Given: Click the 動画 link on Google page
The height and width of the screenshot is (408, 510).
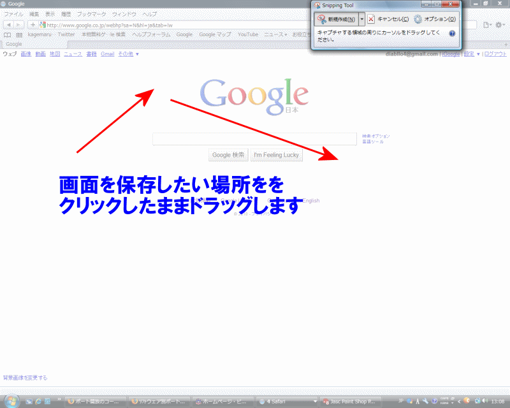Looking at the screenshot, I should click(x=40, y=54).
